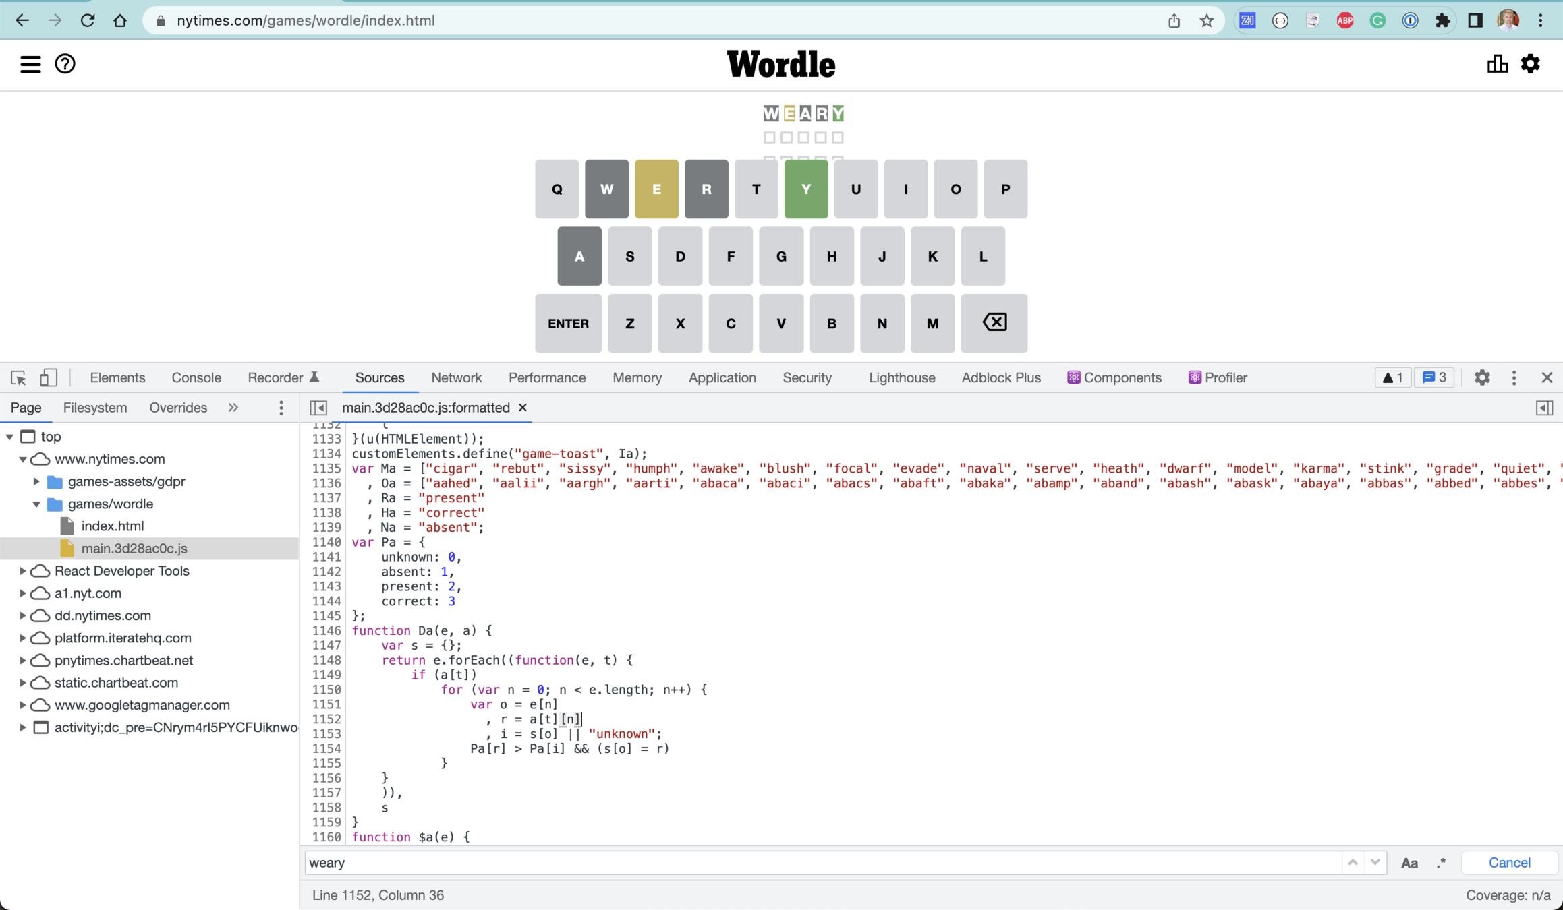
Task: Toggle regular expression search option
Action: [x=1441, y=863]
